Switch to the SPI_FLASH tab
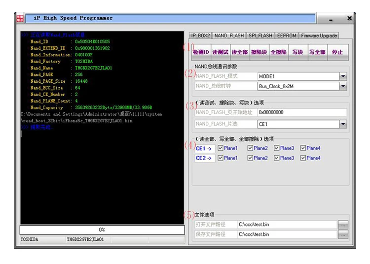This screenshot has width=370, height=264. (x=260, y=35)
